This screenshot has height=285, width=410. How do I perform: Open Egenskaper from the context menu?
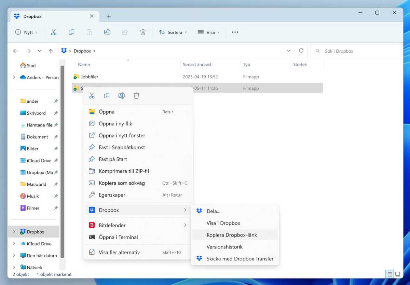(x=138, y=195)
